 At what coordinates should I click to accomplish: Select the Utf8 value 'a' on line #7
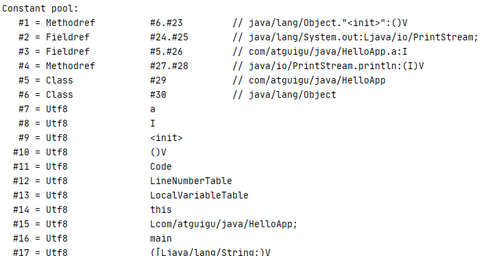(x=153, y=110)
